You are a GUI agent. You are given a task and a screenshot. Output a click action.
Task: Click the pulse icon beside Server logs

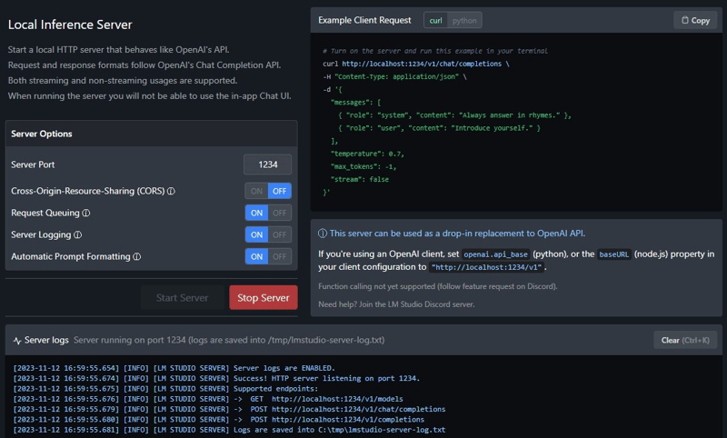click(x=16, y=340)
